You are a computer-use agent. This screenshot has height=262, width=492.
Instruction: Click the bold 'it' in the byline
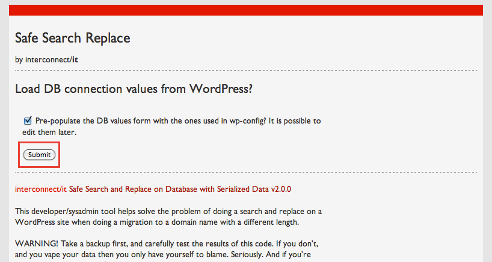coord(75,59)
